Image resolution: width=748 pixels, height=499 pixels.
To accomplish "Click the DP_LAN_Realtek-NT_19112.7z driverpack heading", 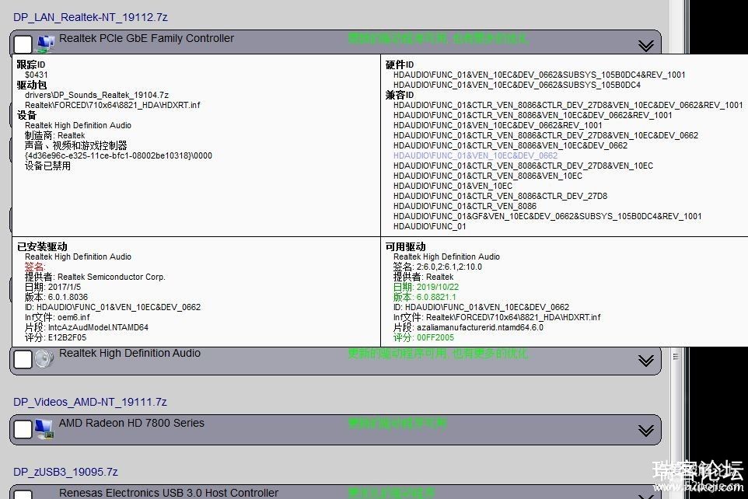I will [x=91, y=17].
